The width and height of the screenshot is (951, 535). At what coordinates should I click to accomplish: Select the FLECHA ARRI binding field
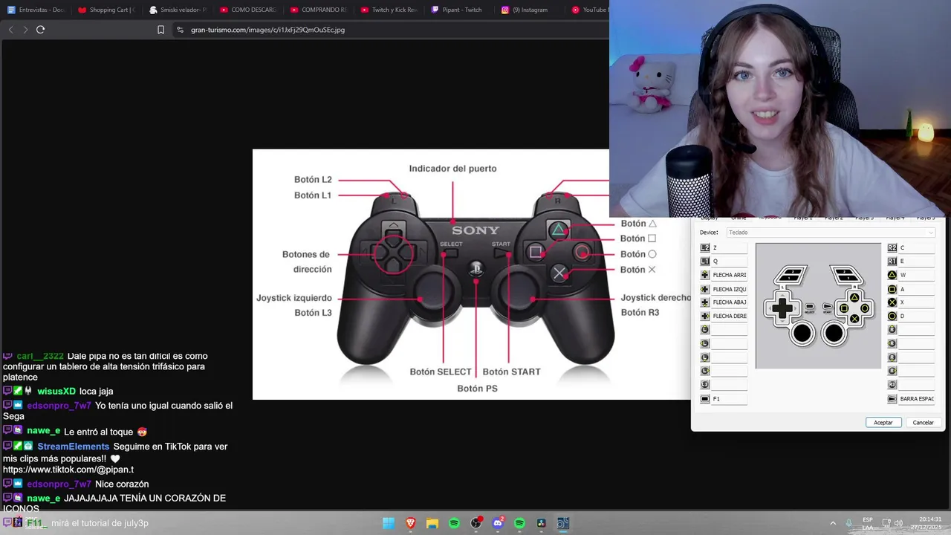(730, 275)
